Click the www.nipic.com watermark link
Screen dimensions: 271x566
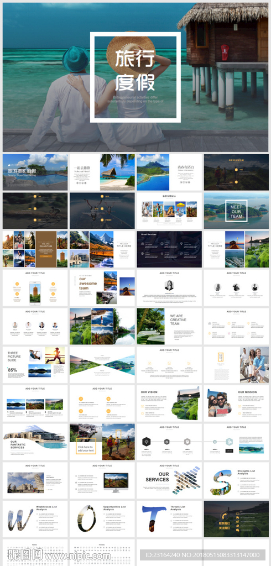[x=77, y=556]
